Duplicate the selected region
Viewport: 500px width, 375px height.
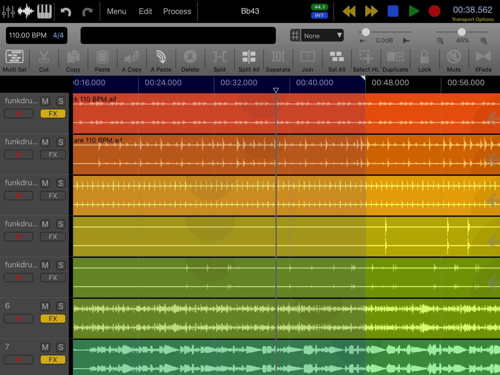[x=395, y=61]
